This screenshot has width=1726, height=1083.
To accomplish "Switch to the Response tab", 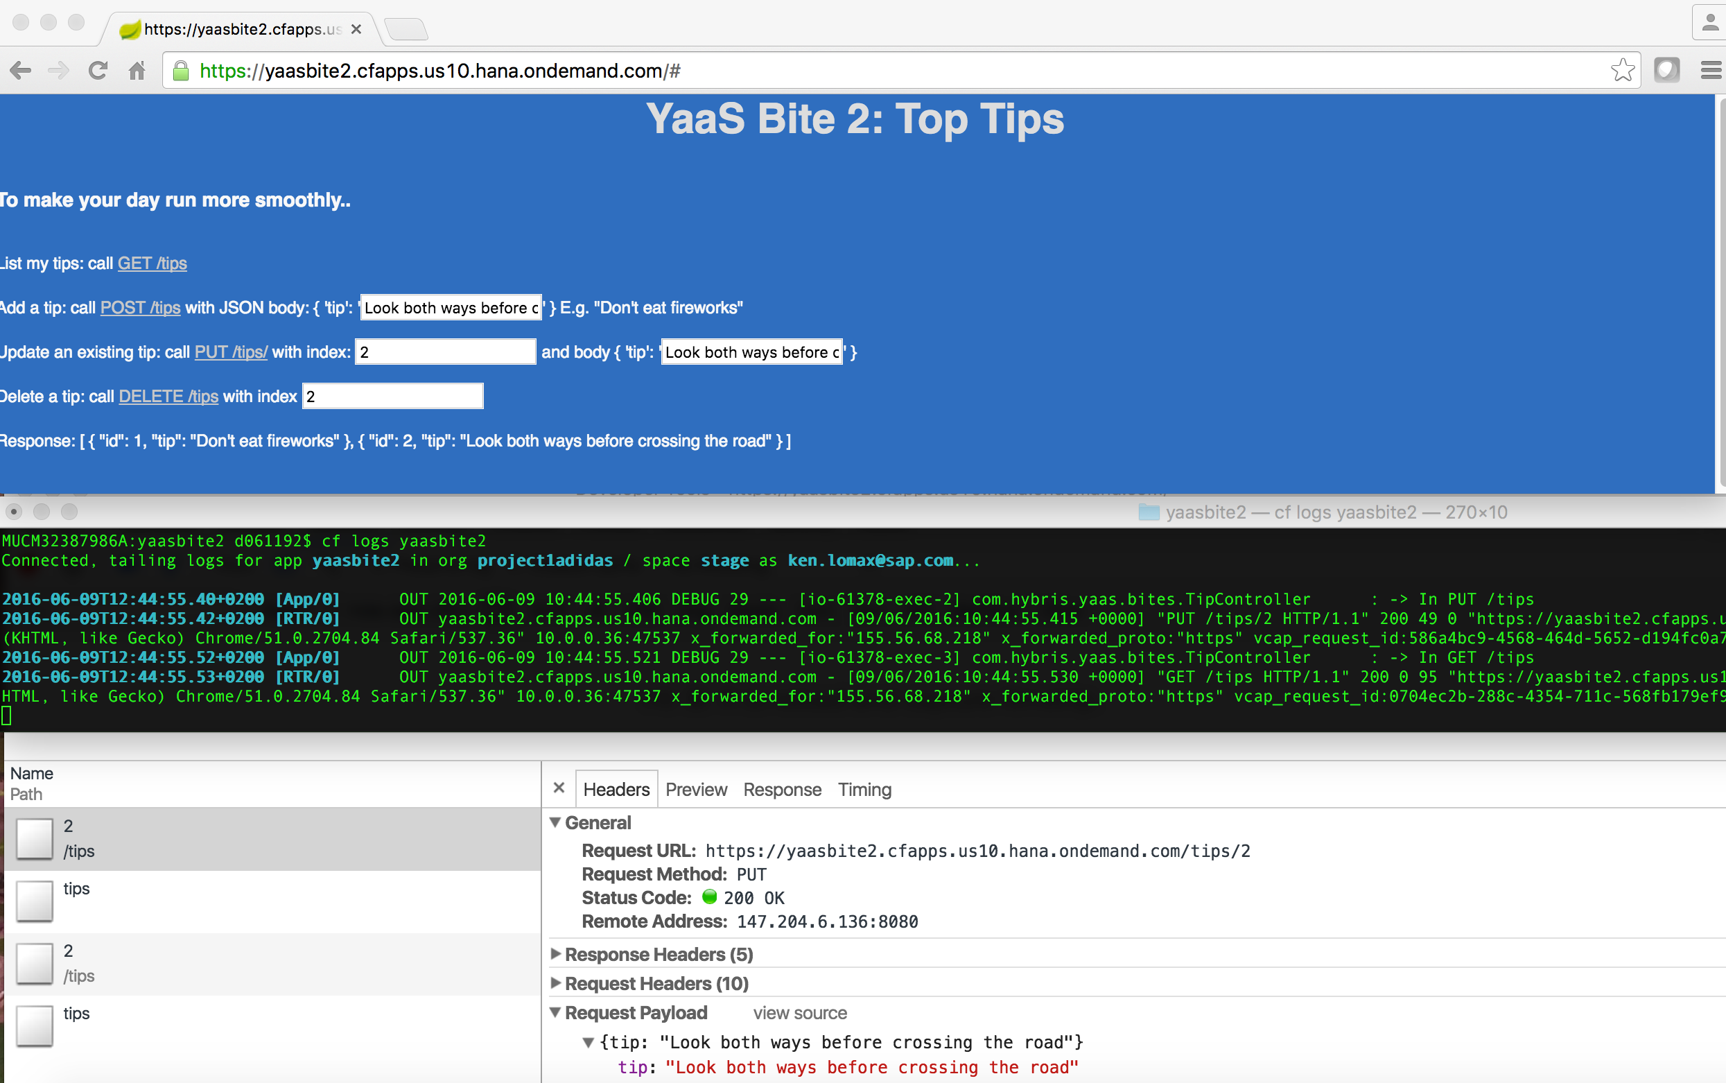I will (782, 789).
